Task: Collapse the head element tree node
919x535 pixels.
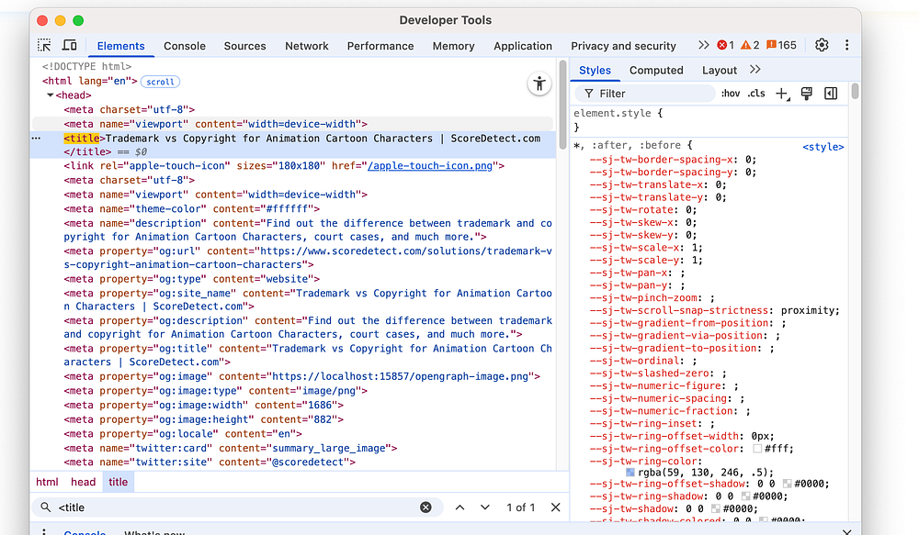Action: (x=51, y=95)
